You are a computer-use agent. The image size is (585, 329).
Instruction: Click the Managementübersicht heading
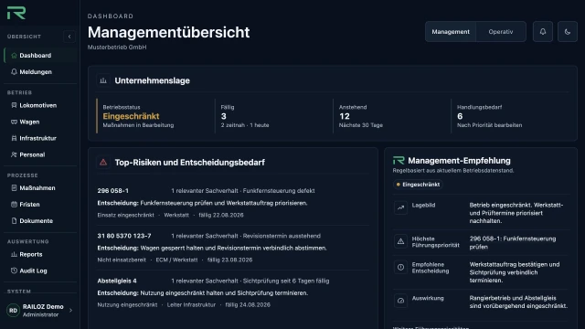(168, 32)
